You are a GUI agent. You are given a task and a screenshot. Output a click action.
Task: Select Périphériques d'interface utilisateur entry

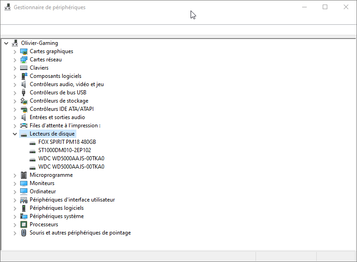[72, 200]
